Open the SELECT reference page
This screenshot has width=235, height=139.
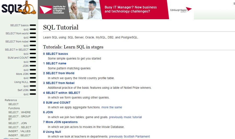click(x=14, y=104)
